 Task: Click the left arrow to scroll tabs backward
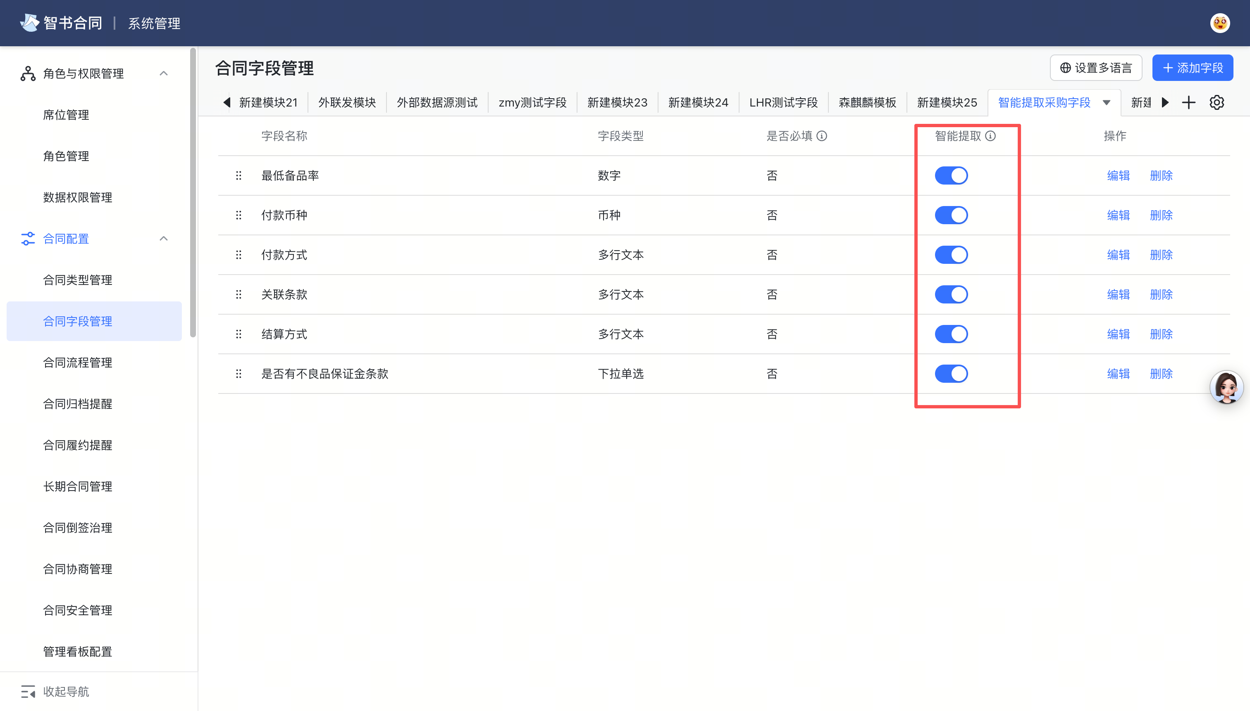click(x=227, y=102)
